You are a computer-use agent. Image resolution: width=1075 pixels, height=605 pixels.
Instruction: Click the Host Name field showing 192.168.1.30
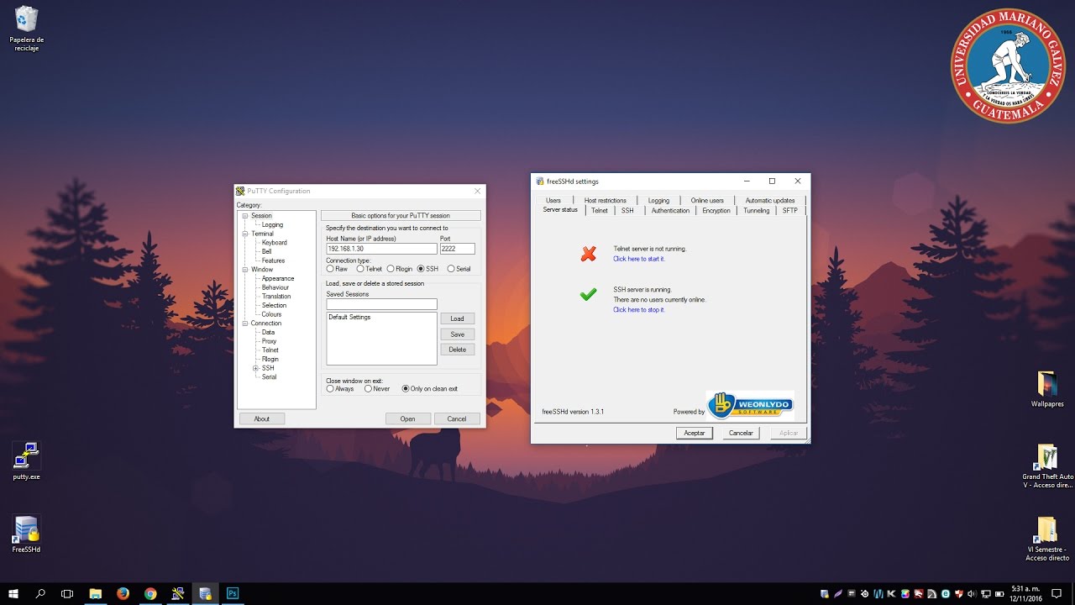[381, 249]
